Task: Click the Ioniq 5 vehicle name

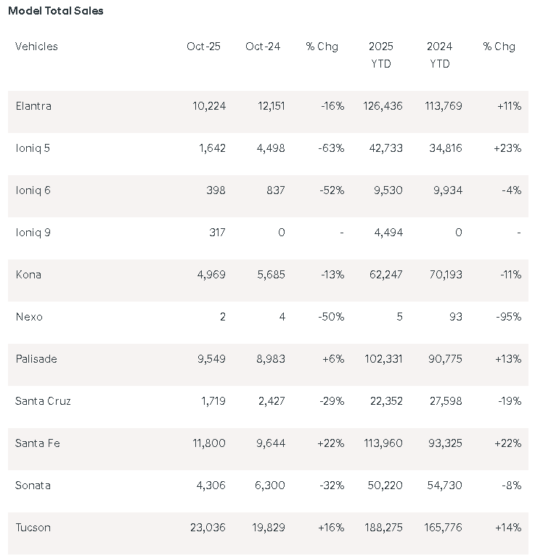Action: pyautogui.click(x=33, y=148)
